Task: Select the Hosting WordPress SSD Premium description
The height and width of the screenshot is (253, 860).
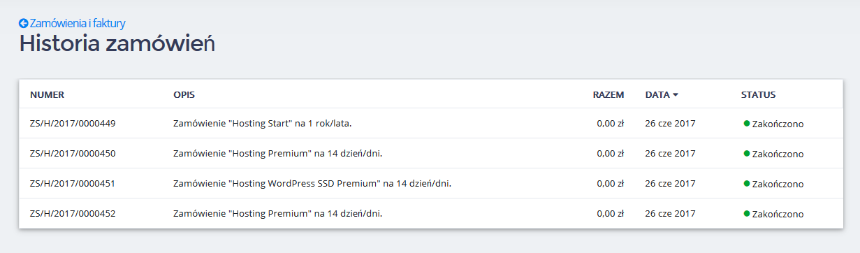Action: [x=312, y=184]
